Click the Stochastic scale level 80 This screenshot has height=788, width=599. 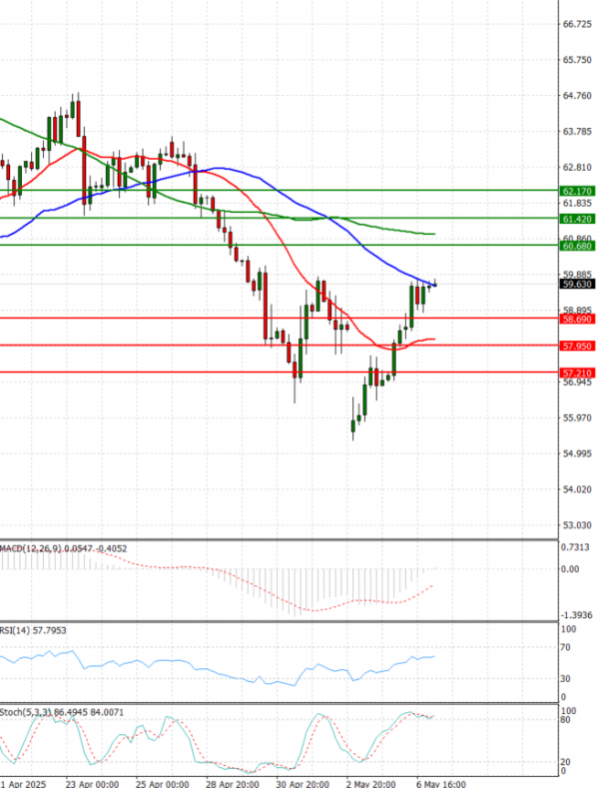click(x=566, y=720)
